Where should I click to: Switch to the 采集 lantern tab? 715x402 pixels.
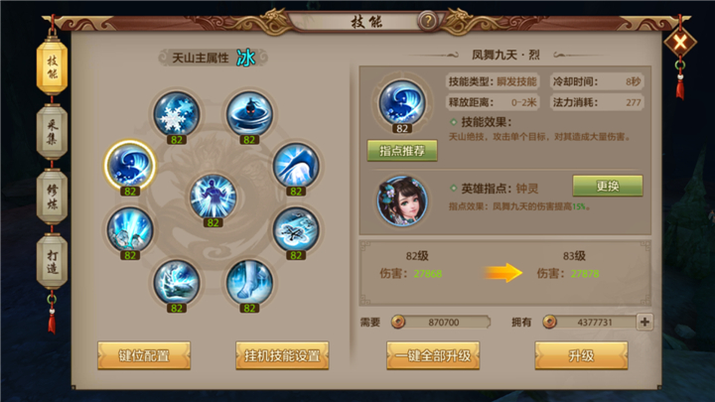52,132
